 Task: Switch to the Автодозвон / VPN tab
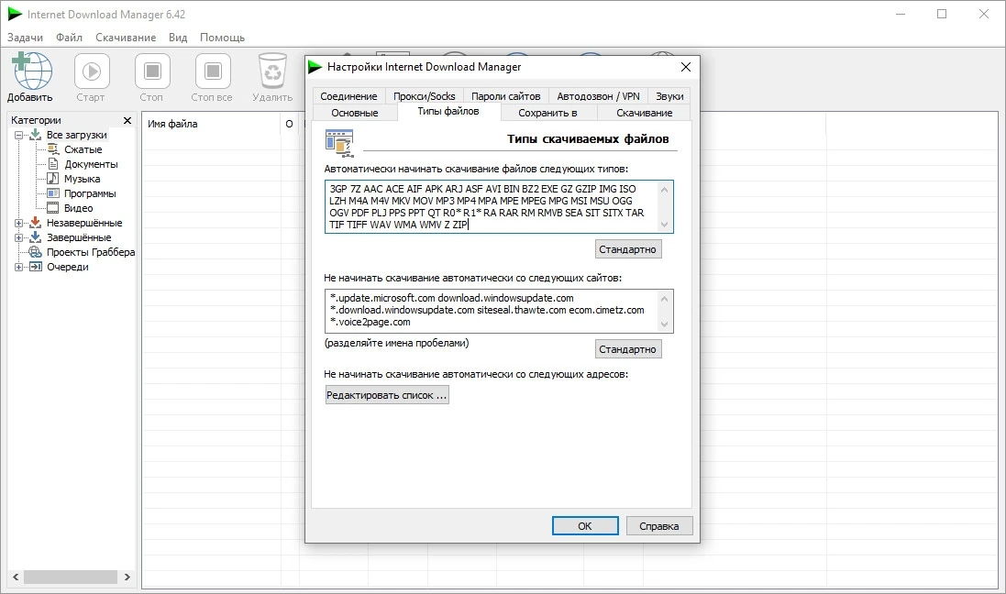pos(598,96)
